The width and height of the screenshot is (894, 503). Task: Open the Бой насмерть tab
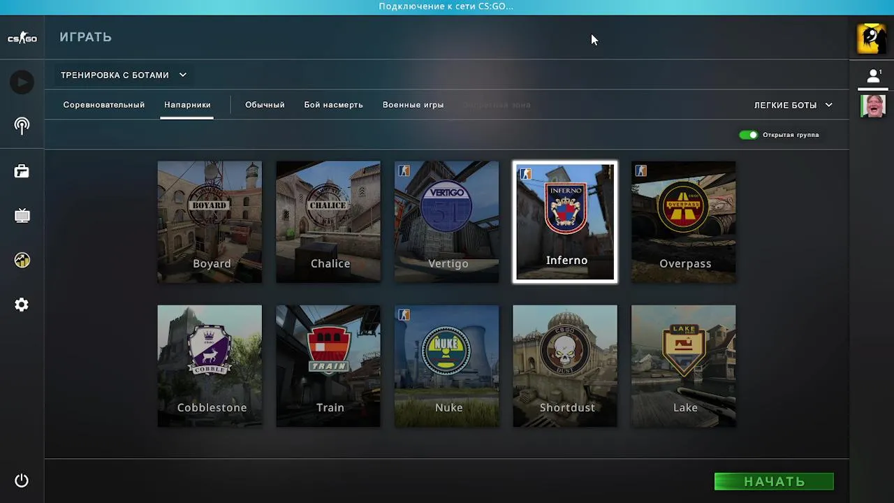[333, 105]
